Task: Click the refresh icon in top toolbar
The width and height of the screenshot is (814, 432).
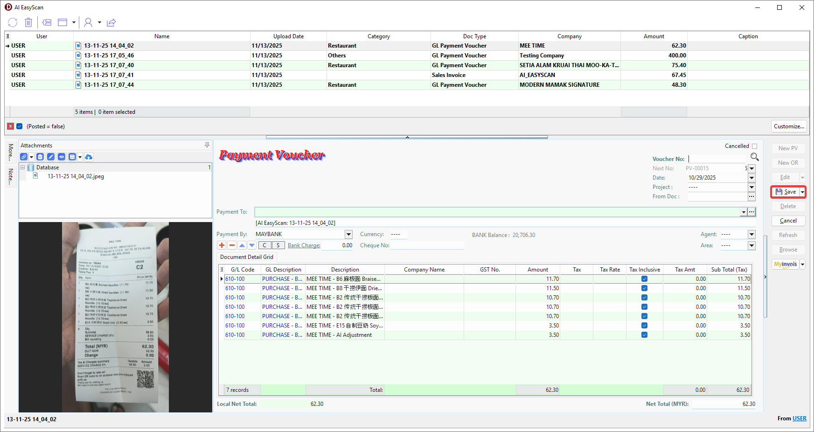Action: [x=13, y=22]
